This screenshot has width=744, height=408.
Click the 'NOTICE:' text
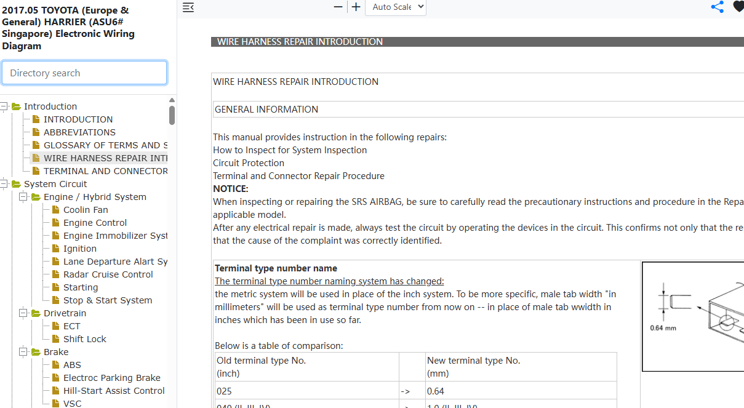coord(231,189)
